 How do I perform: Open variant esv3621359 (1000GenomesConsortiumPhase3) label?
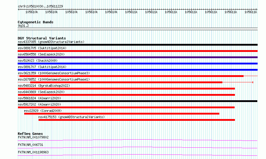54,73
